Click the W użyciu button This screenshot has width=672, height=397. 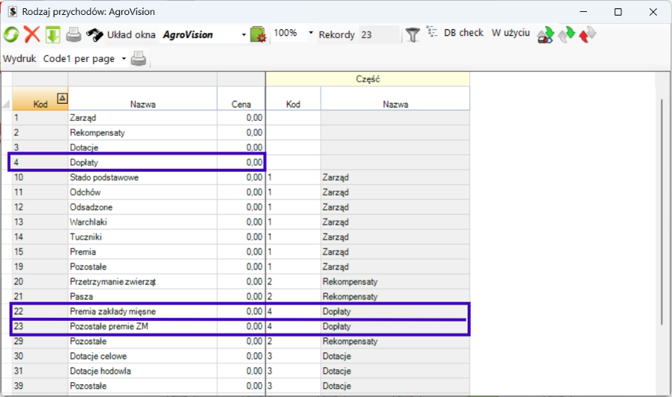coord(510,33)
